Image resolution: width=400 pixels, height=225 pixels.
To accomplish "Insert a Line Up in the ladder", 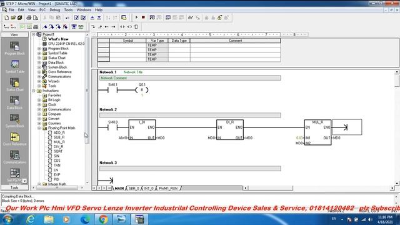I will [100, 26].
